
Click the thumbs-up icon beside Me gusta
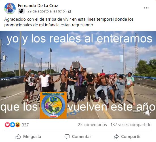(18, 137)
